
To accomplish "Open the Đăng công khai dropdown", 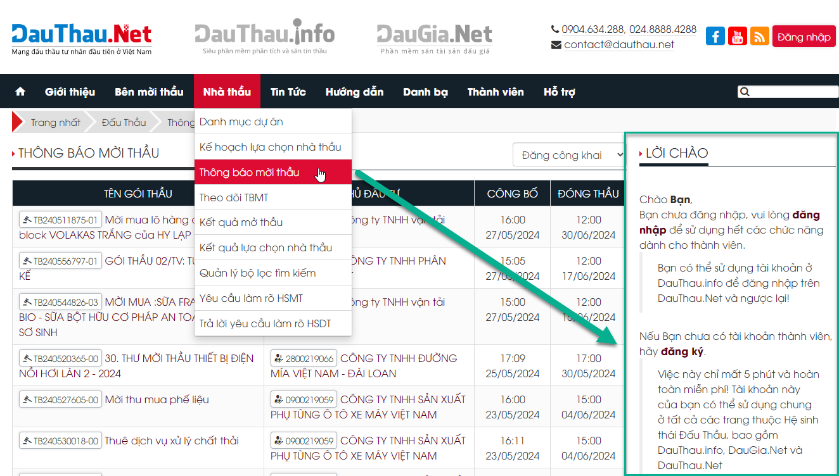I will pyautogui.click(x=569, y=155).
